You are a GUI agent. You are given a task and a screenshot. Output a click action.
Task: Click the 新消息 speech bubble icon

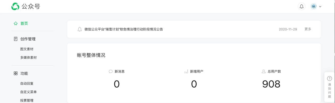click(111, 71)
